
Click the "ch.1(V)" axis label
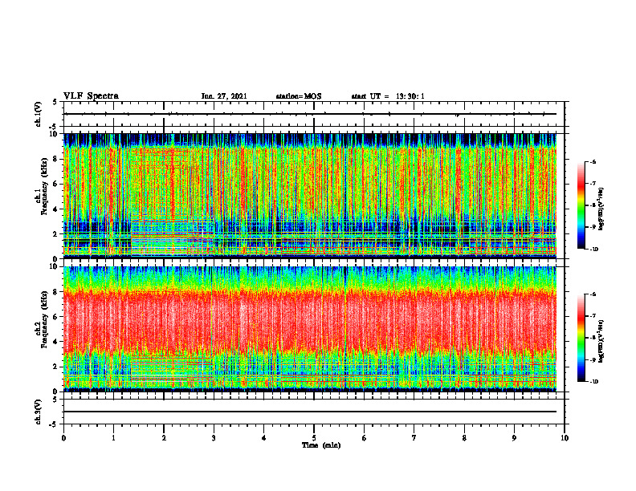click(38, 114)
